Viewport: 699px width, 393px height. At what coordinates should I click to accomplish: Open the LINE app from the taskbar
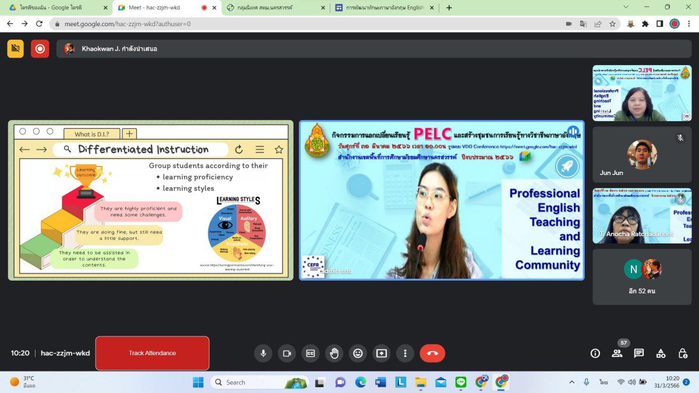(461, 382)
